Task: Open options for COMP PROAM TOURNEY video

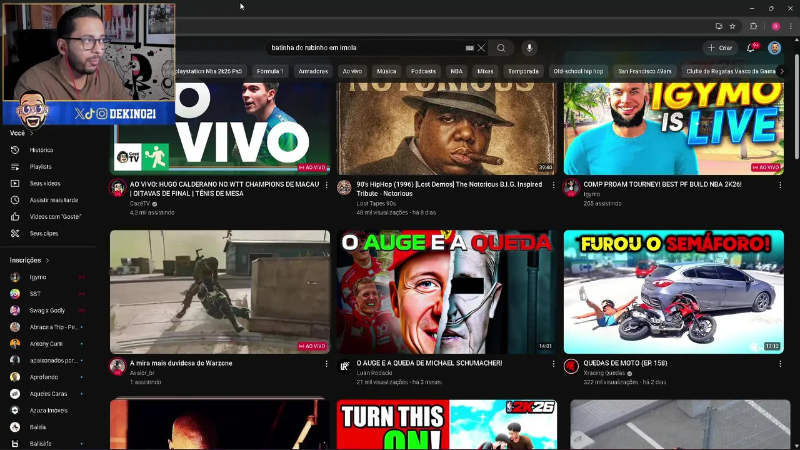Action: click(780, 185)
